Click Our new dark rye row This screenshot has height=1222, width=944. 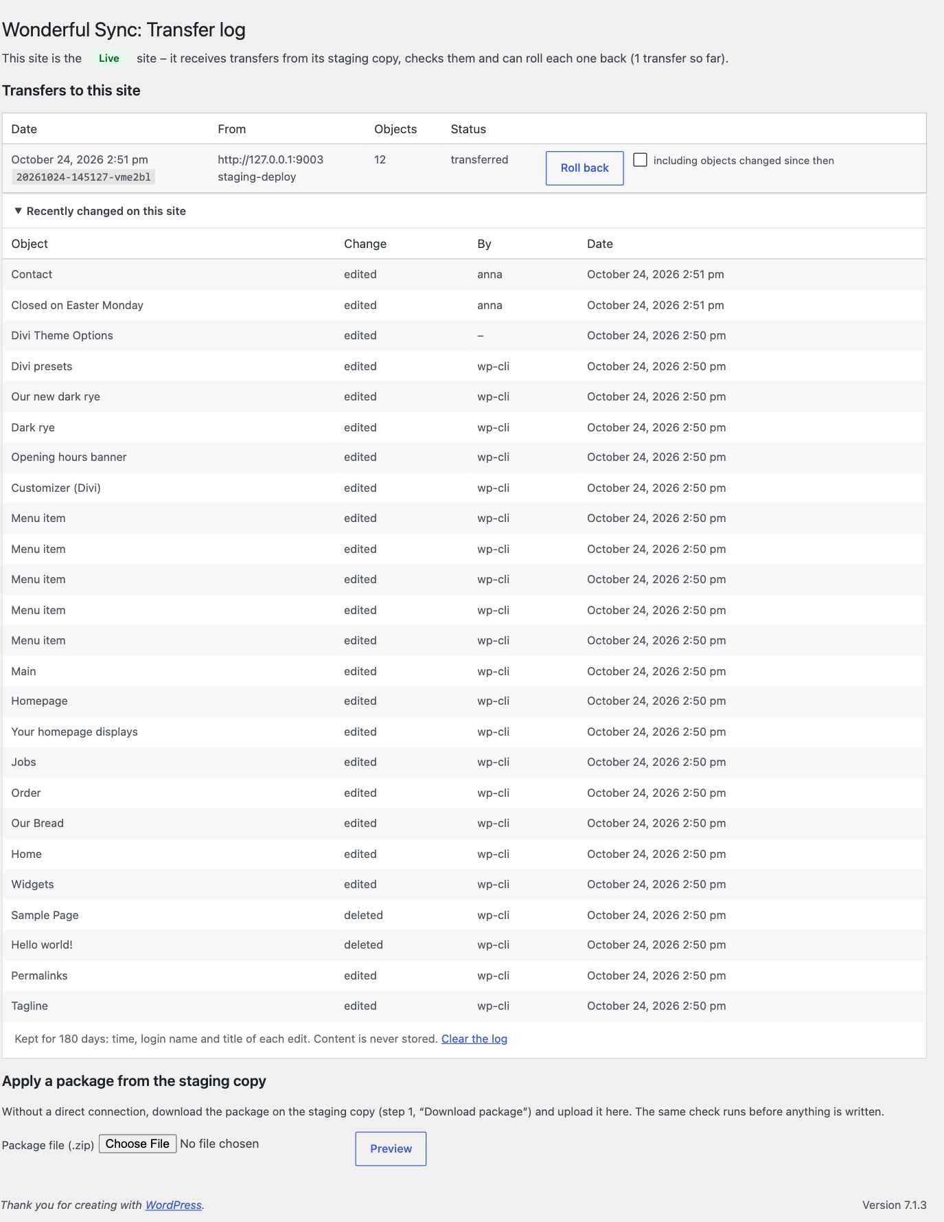tap(464, 396)
